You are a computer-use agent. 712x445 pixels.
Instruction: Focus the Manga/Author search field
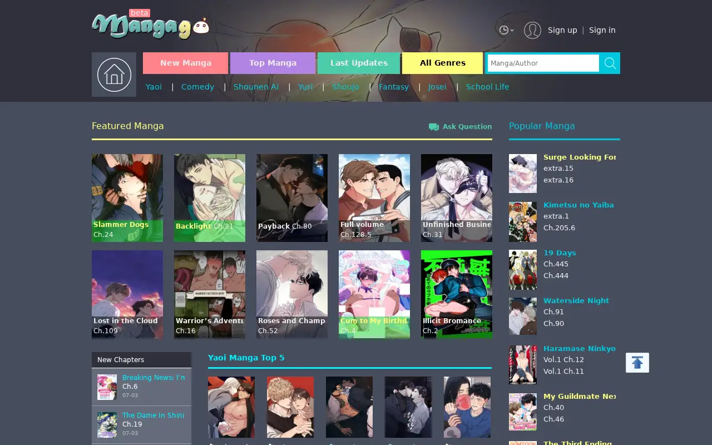543,63
